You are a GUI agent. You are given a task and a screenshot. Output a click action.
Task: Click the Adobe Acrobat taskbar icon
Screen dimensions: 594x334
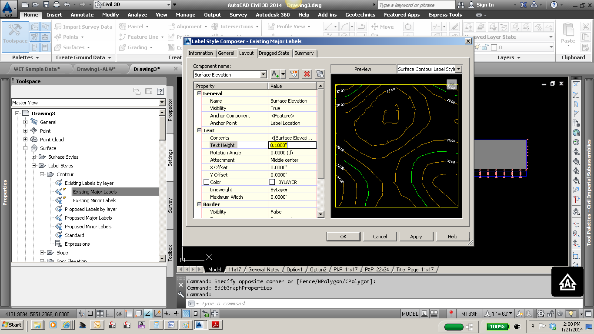[x=215, y=325]
